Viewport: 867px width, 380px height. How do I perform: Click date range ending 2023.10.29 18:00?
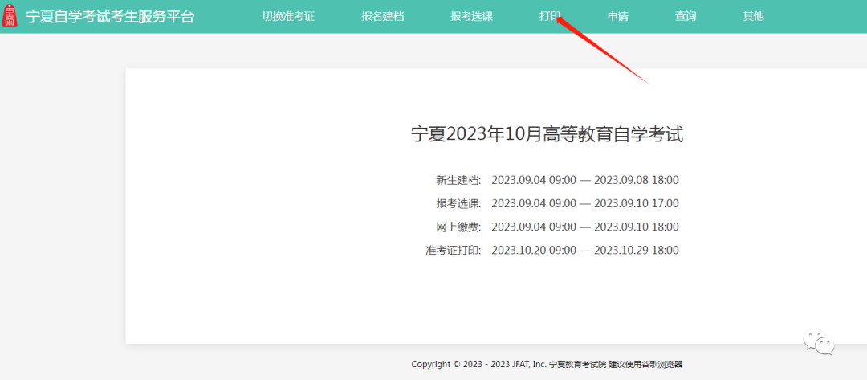coord(585,250)
